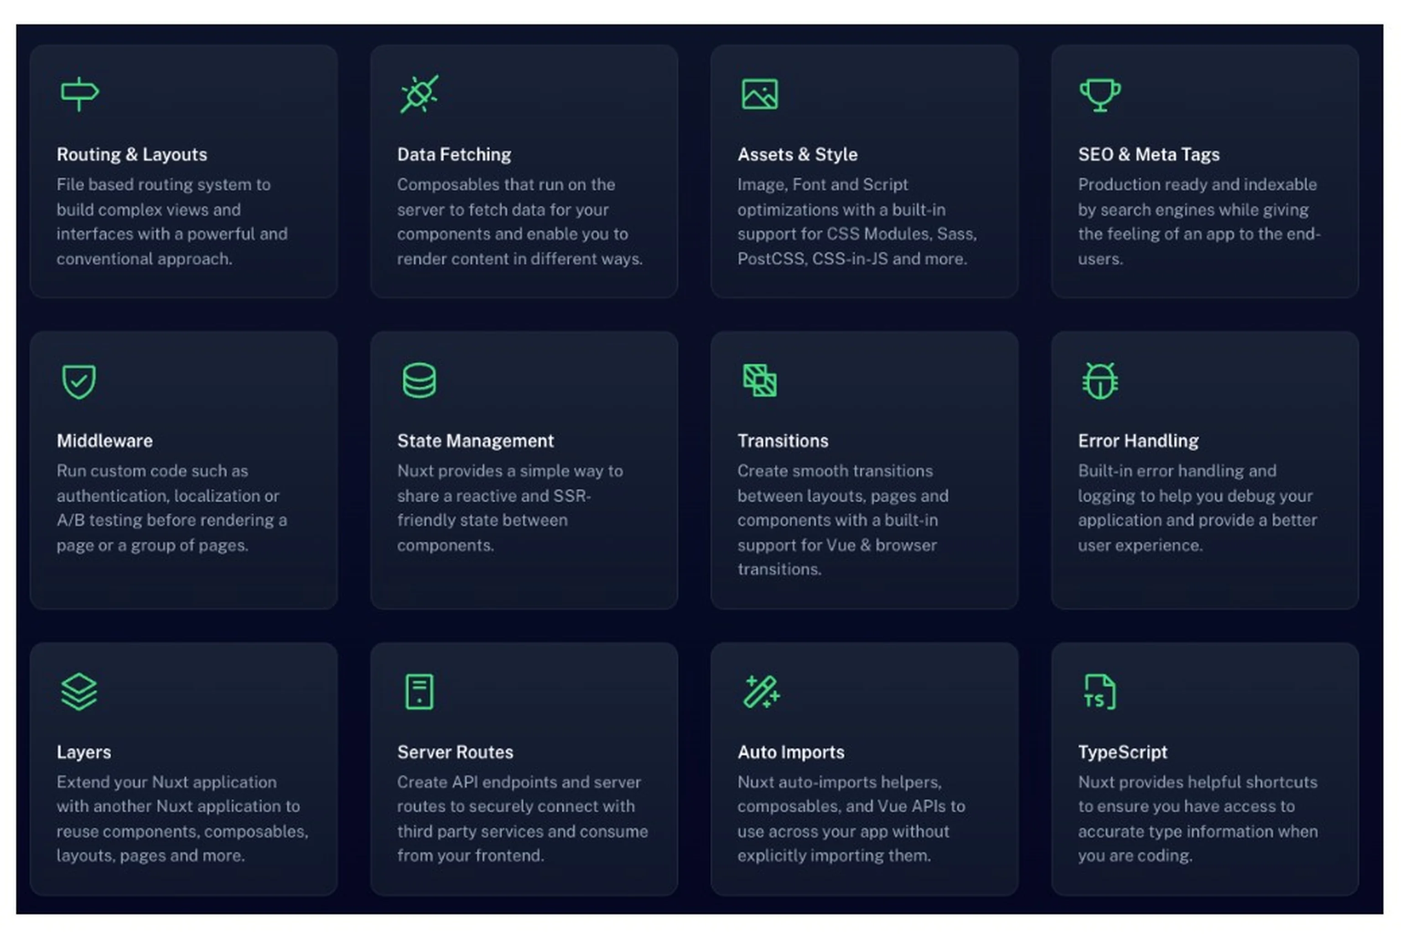Click the Data Fetching satellite icon
The image size is (1401, 944).
point(419,93)
